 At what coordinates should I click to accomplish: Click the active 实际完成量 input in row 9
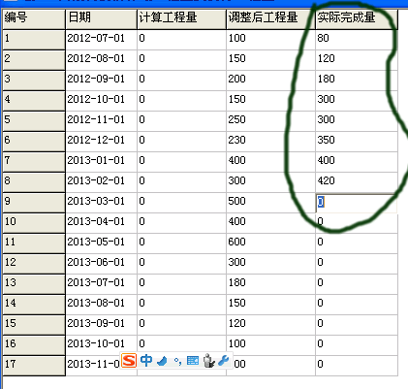[x=356, y=203]
